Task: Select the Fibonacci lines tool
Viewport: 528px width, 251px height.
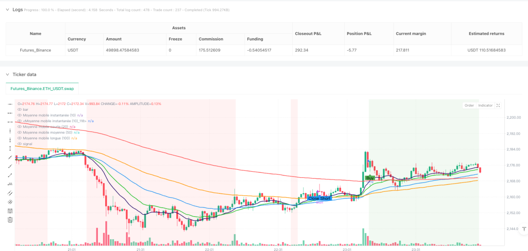Action: (x=10, y=211)
